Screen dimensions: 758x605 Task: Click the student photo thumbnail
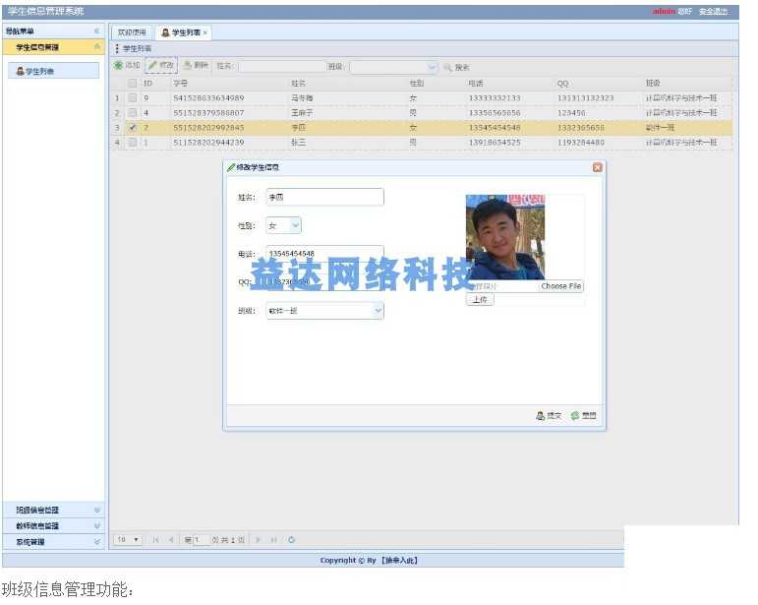[x=504, y=237]
